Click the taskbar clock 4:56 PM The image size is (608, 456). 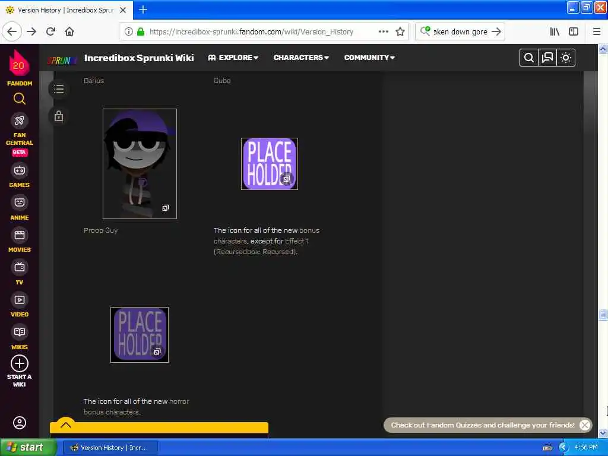tap(586, 448)
